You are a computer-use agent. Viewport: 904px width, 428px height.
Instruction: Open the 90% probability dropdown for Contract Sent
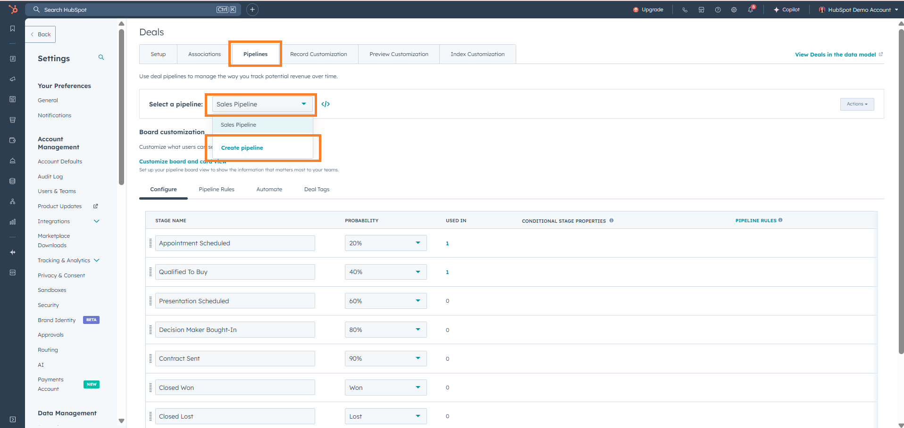(385, 358)
